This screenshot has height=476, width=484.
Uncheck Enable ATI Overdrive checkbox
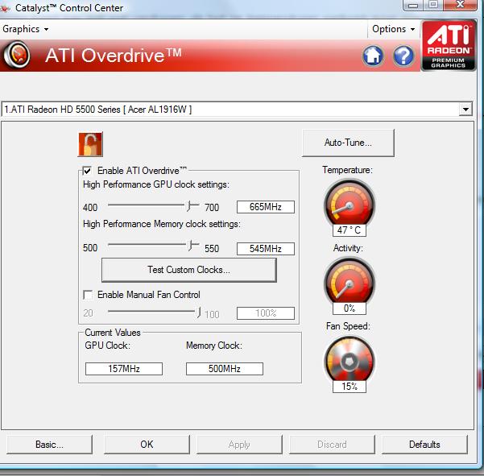87,171
